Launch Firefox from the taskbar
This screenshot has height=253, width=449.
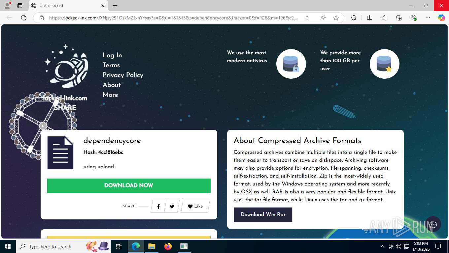(x=168, y=246)
